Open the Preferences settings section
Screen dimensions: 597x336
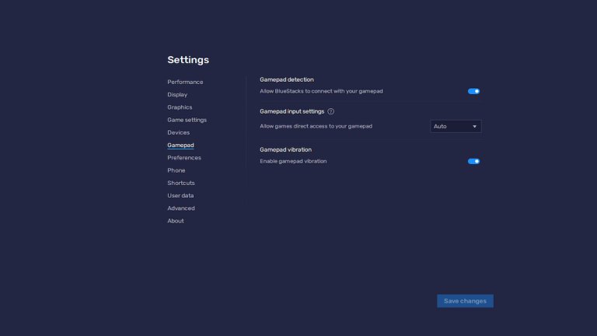[x=184, y=158]
